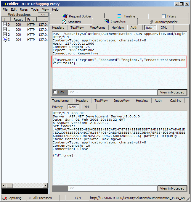Toggle the Filters checkbox
Image resolution: width=191 pixels, height=202 pixels.
tap(163, 16)
